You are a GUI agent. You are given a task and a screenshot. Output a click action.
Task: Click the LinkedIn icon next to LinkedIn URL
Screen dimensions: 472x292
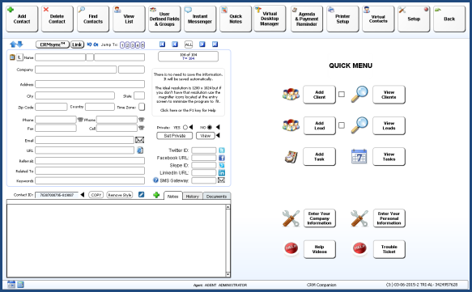(x=222, y=172)
